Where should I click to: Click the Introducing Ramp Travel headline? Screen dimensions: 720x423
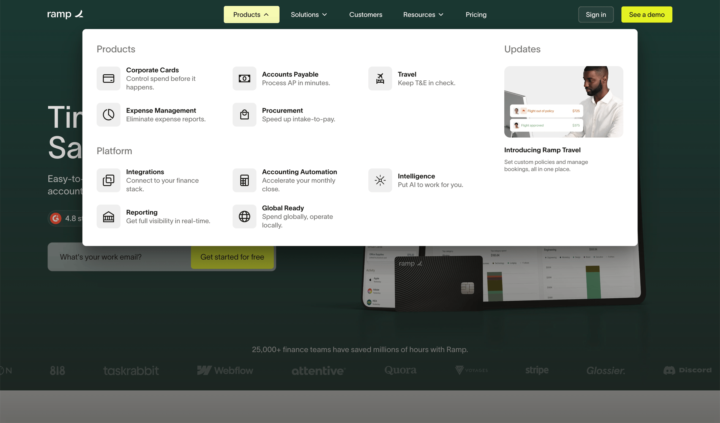pyautogui.click(x=542, y=150)
